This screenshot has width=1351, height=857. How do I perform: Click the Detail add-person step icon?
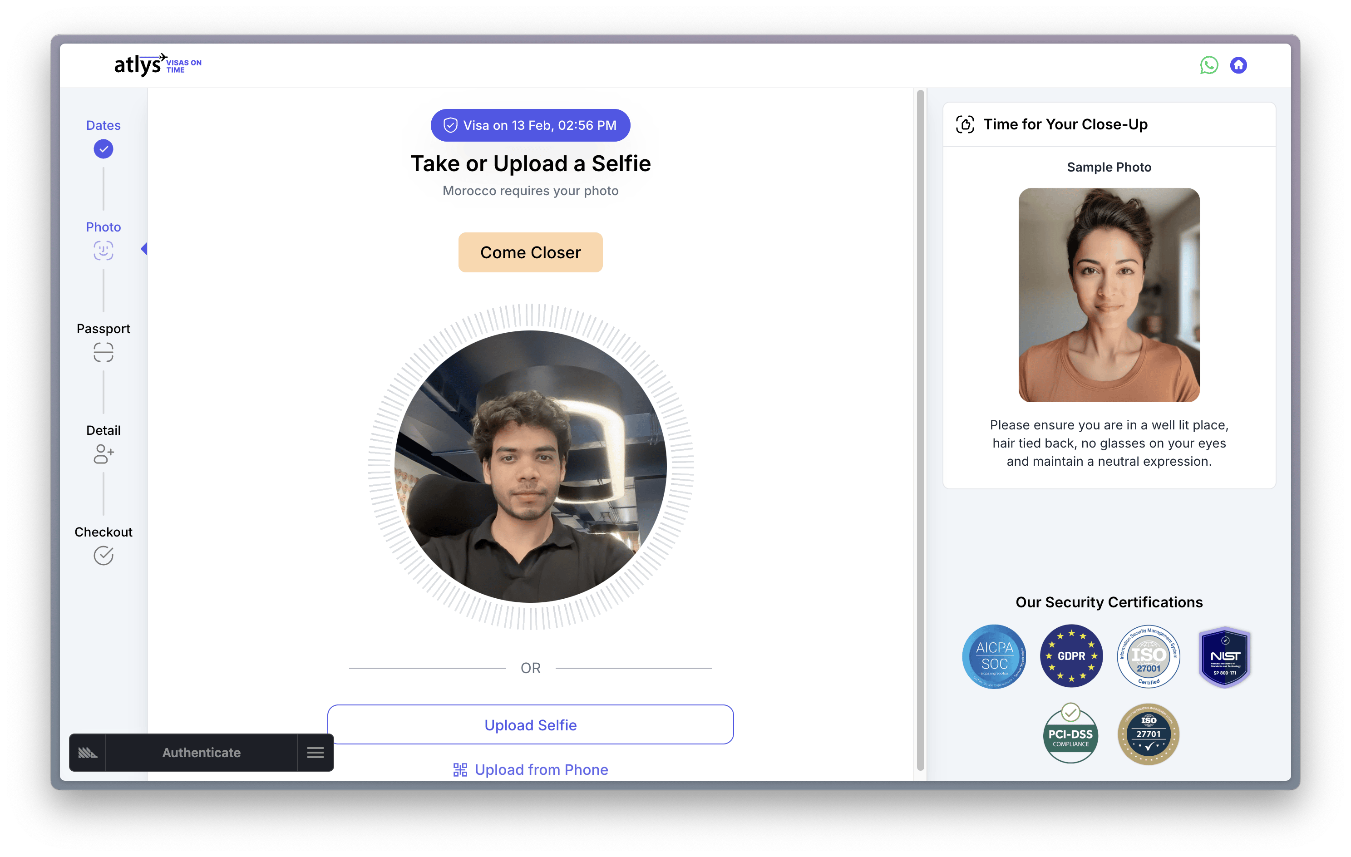(x=103, y=454)
